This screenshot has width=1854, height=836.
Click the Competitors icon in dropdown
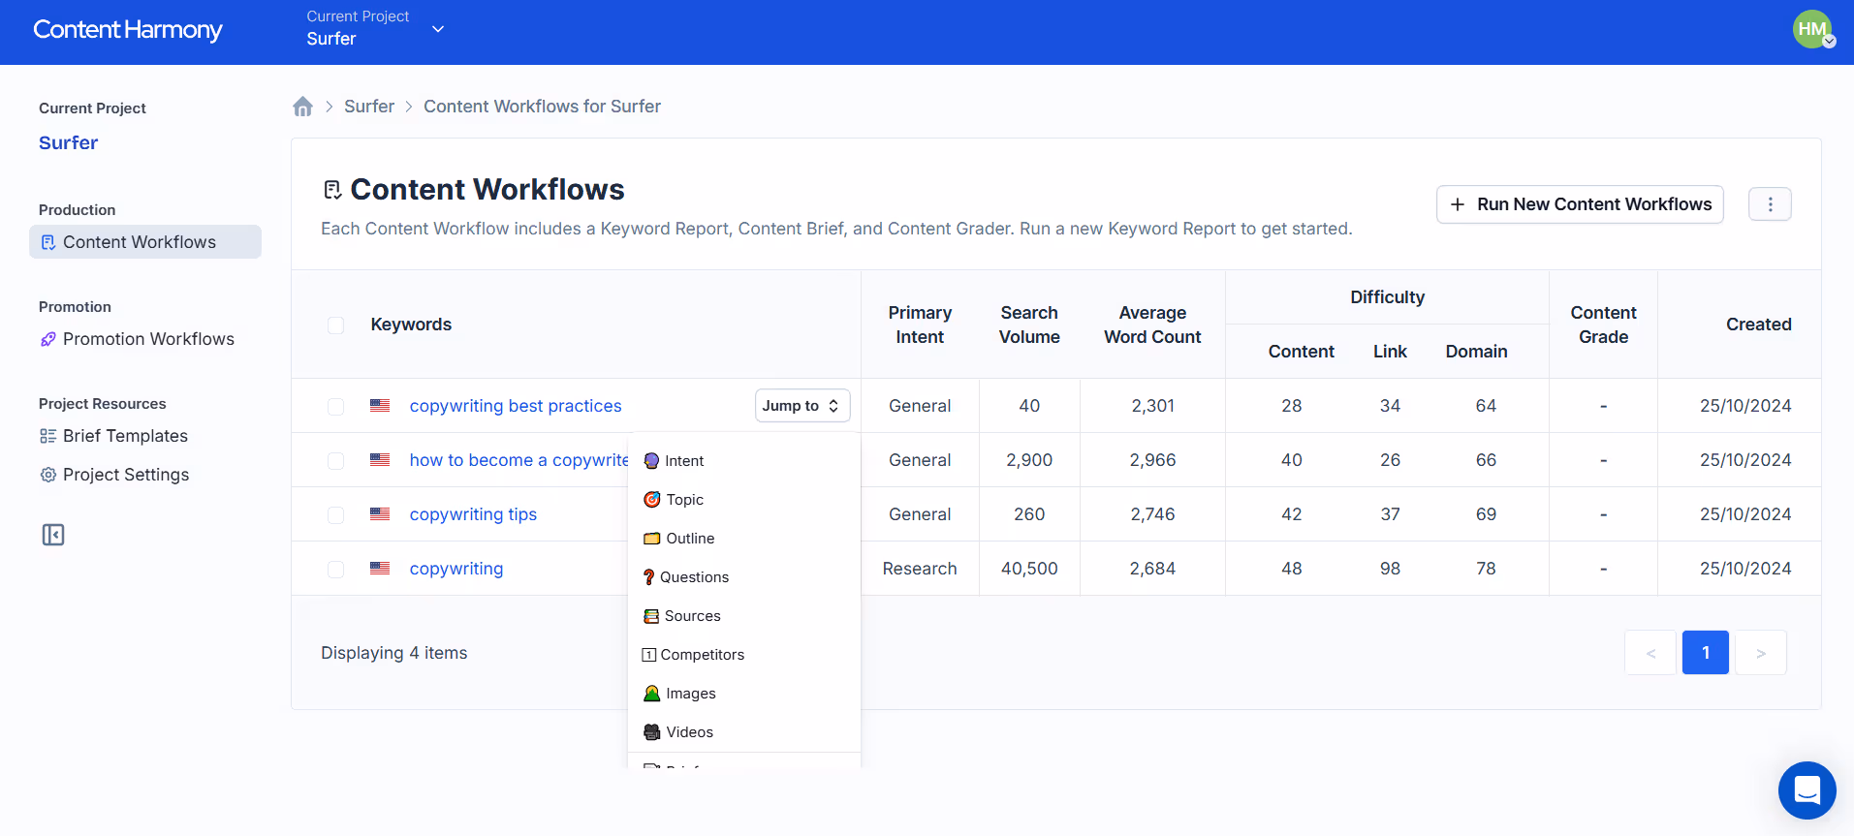coord(649,655)
